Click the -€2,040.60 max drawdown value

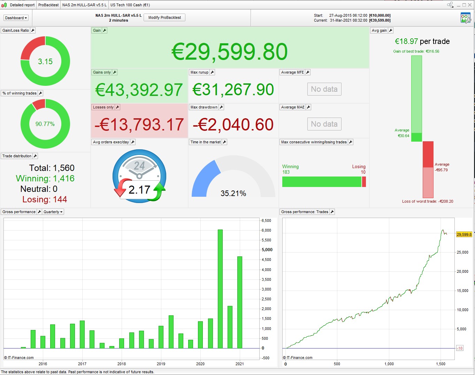point(233,125)
